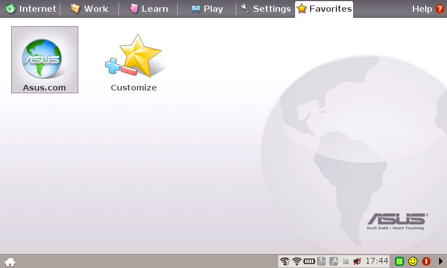The width and height of the screenshot is (447, 268).
Task: Switch to the Internet tab
Action: tap(31, 8)
